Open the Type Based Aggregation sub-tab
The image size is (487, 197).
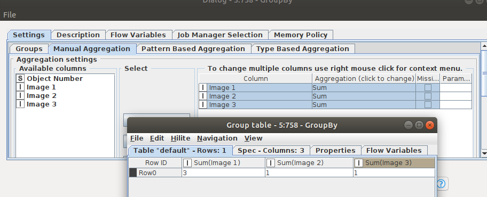[303, 49]
